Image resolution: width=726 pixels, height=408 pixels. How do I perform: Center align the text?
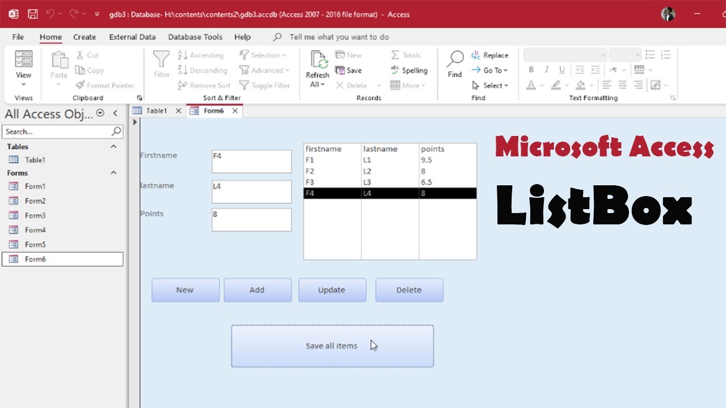pos(623,85)
